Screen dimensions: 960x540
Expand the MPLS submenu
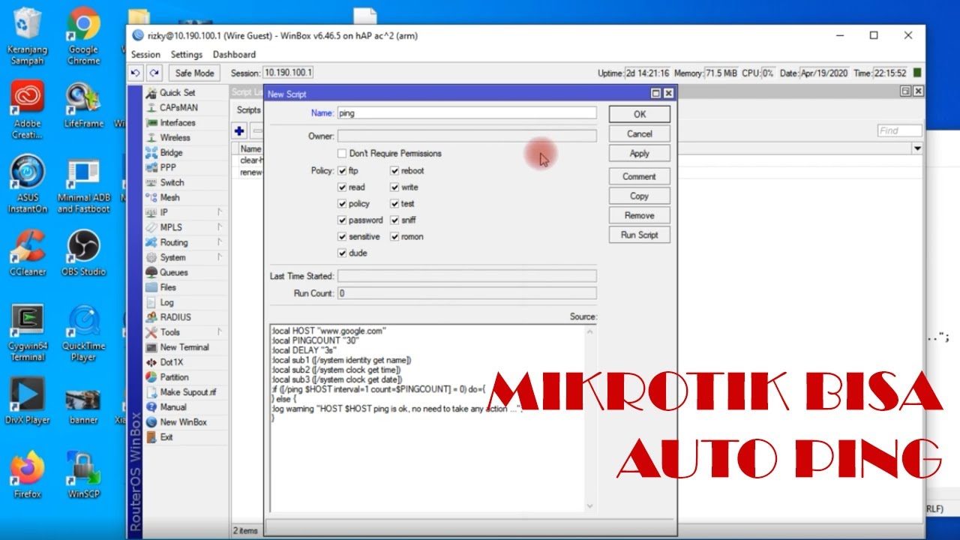[184, 227]
